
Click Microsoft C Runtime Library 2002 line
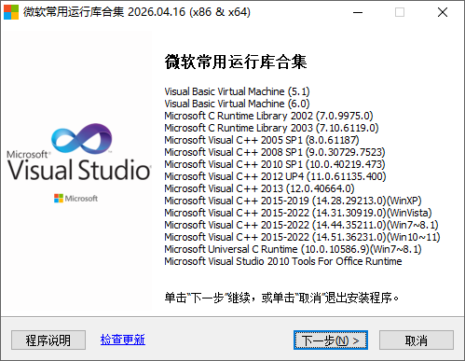pos(268,116)
